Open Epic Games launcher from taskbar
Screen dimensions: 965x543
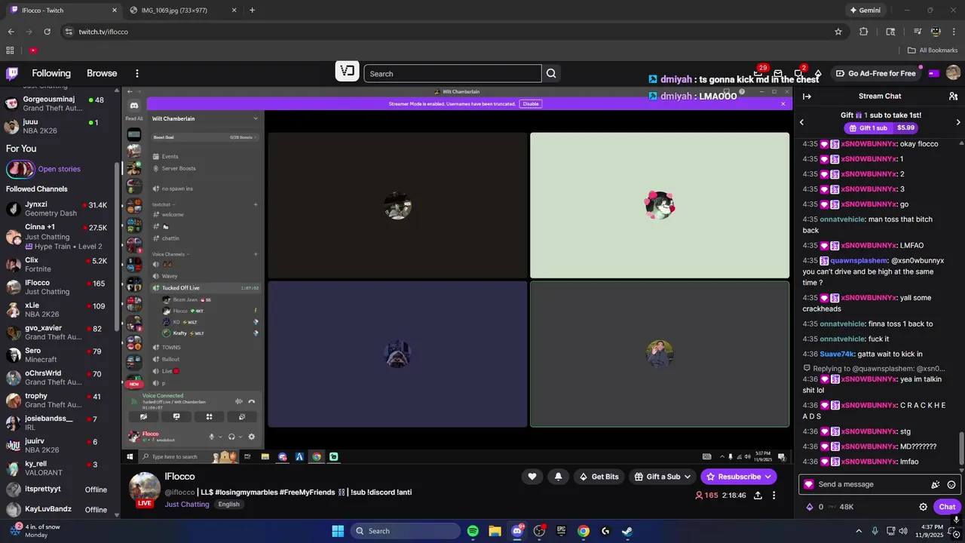(x=561, y=531)
